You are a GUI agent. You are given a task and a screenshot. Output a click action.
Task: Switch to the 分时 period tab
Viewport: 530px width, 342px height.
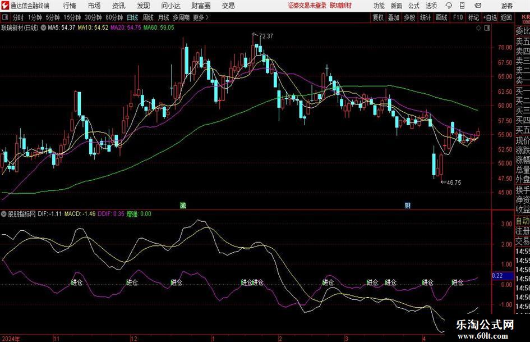pos(18,17)
